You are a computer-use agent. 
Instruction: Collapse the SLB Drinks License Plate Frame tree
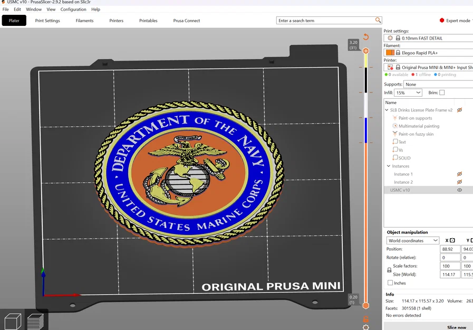click(387, 110)
